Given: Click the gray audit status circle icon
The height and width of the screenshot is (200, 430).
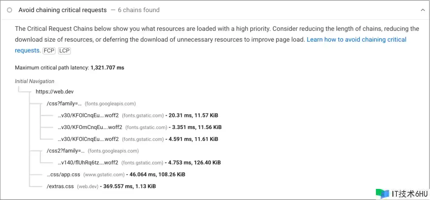Looking at the screenshot, I should [9, 10].
